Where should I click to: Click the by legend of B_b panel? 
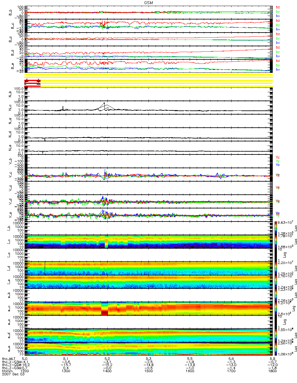coord(278,11)
